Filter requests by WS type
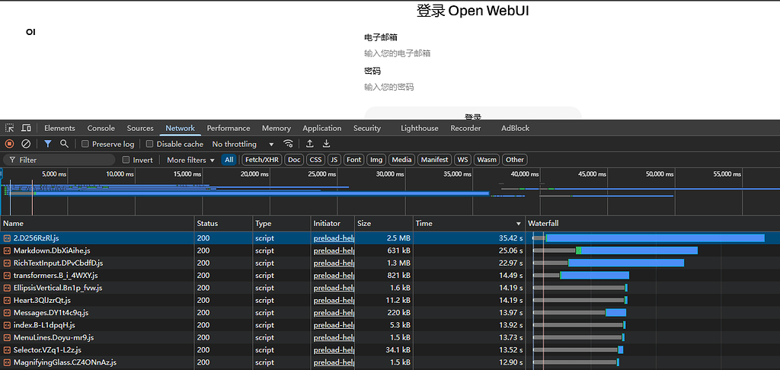The height and width of the screenshot is (370, 780). click(462, 160)
